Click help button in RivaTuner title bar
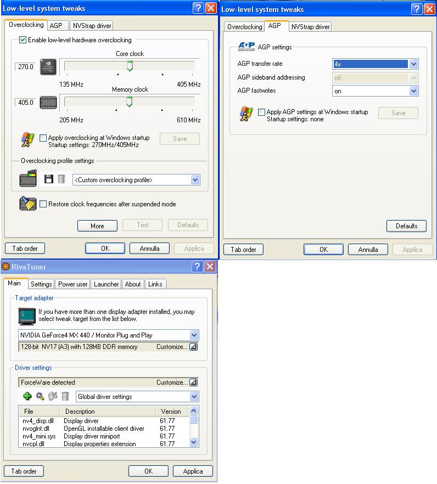Viewport: 437px width, 484px height. 197,266
